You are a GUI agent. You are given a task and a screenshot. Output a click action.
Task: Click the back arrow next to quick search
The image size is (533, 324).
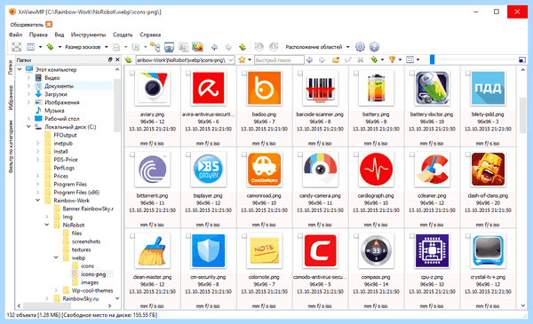309,59
